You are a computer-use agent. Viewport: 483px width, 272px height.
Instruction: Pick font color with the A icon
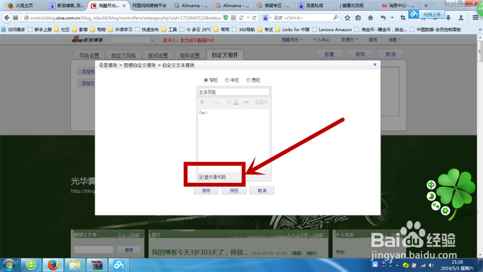point(236,102)
